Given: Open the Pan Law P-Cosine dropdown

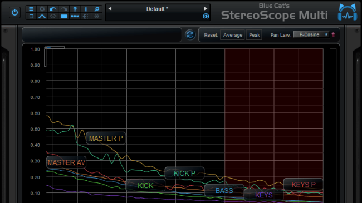Looking at the screenshot, I should (x=311, y=34).
